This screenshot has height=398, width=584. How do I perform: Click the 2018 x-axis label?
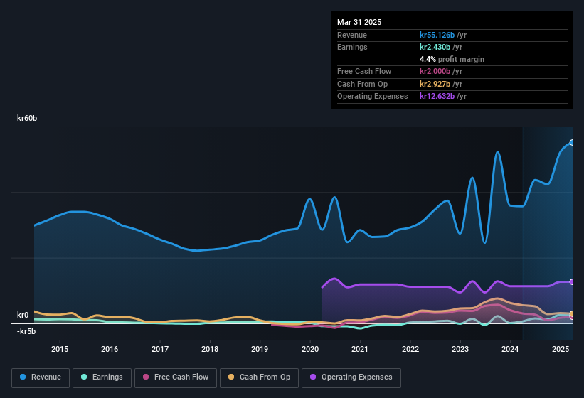[x=210, y=349]
